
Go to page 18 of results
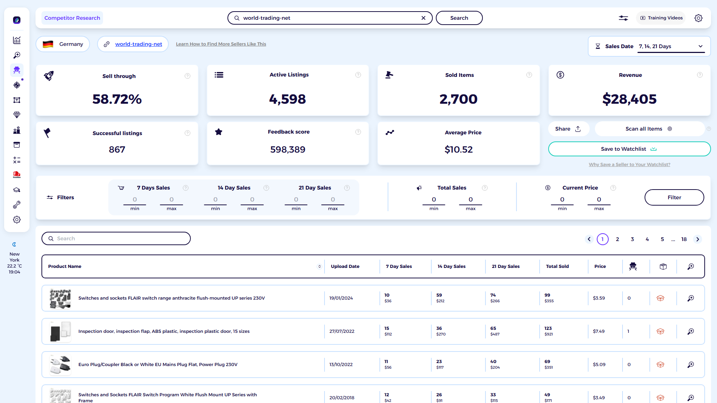coord(684,239)
